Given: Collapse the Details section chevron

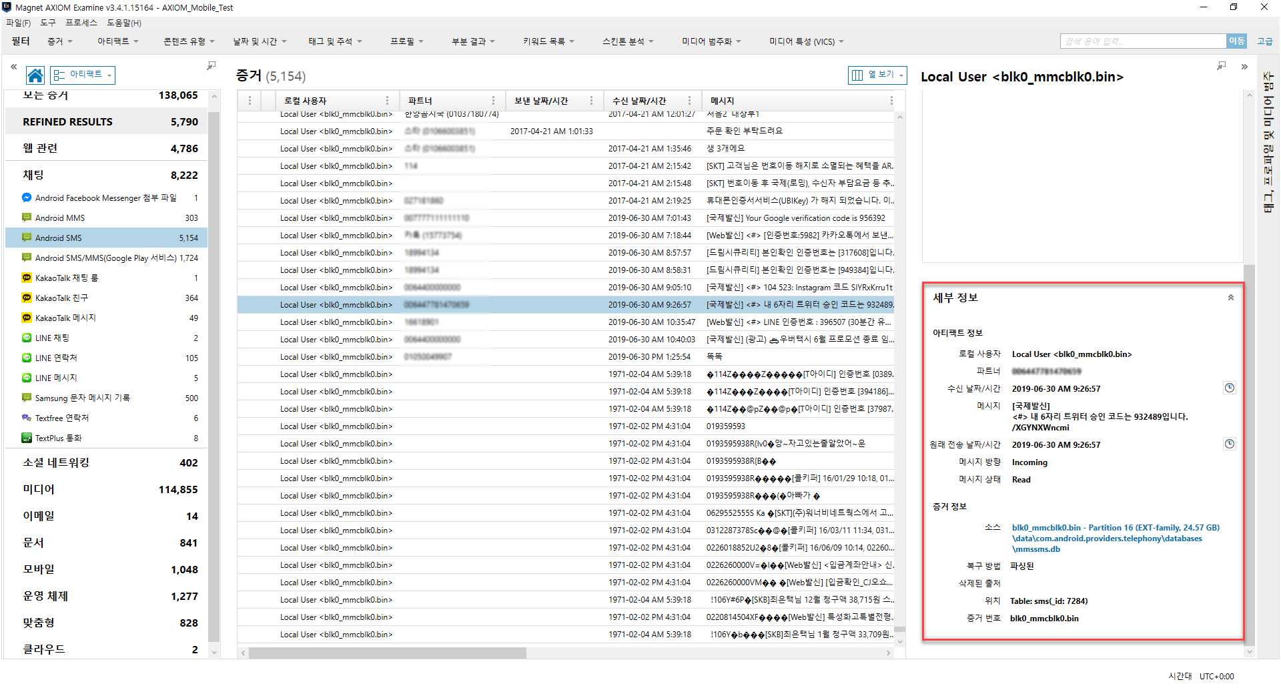Looking at the screenshot, I should coord(1231,298).
